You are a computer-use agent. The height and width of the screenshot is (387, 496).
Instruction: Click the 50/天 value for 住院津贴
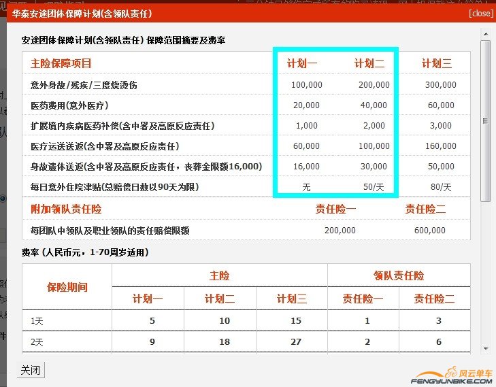[374, 187]
